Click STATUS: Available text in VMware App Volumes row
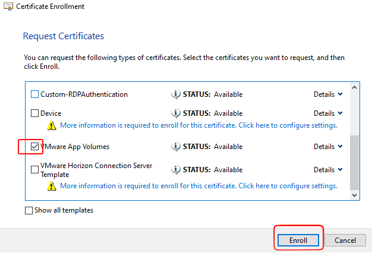Viewport: 372px width, 253px height. click(x=213, y=147)
